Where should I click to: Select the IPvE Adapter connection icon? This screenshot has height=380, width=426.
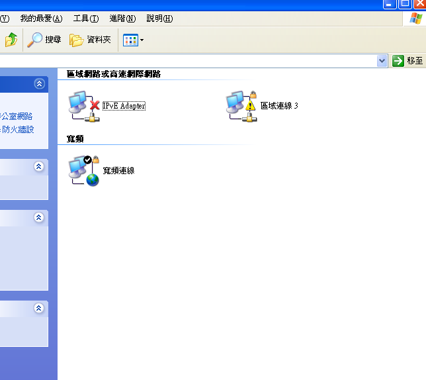pyautogui.click(x=84, y=106)
